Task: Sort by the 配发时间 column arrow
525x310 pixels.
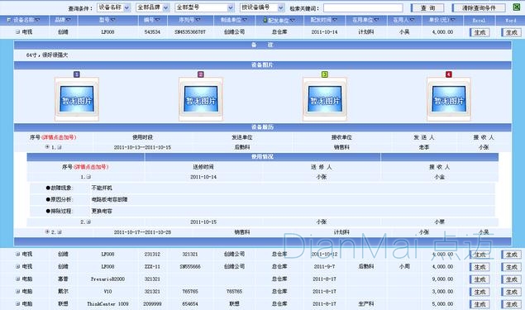Action: [335, 20]
